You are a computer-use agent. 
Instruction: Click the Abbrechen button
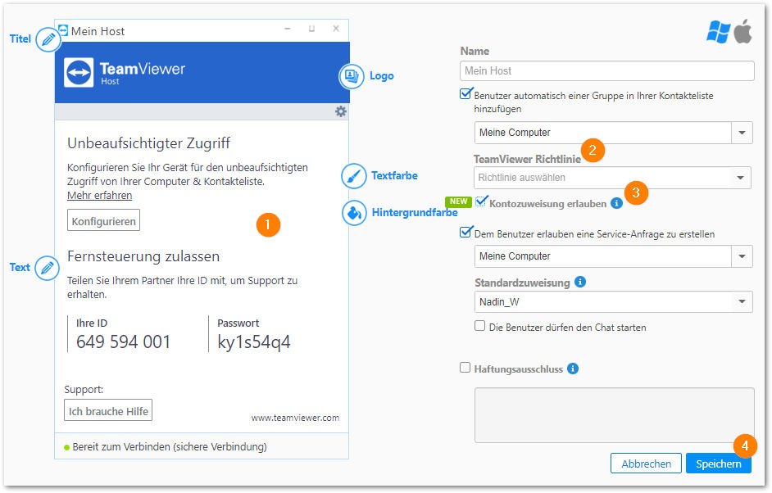(646, 464)
